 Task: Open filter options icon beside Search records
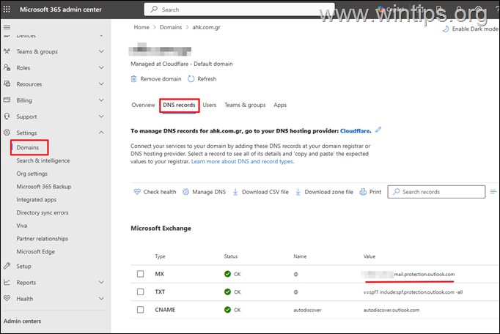(x=493, y=192)
